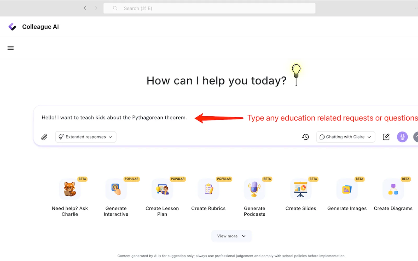This screenshot has width=418, height=261.
Task: Open the Create Slides tool
Action: (x=301, y=194)
